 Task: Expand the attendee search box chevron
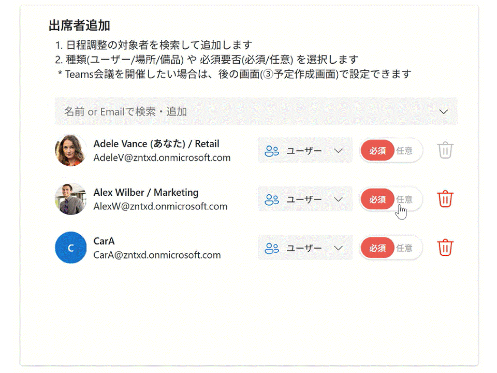point(443,111)
